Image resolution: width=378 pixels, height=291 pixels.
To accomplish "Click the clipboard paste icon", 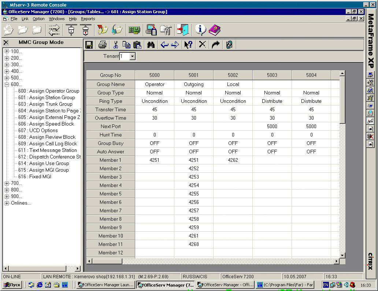I will (137, 45).
